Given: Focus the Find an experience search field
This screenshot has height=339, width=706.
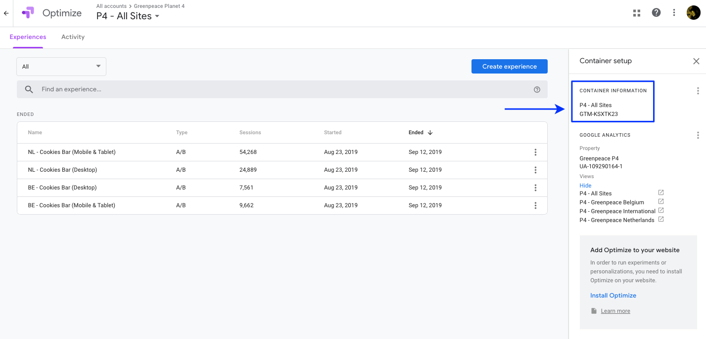Looking at the screenshot, I should (282, 89).
